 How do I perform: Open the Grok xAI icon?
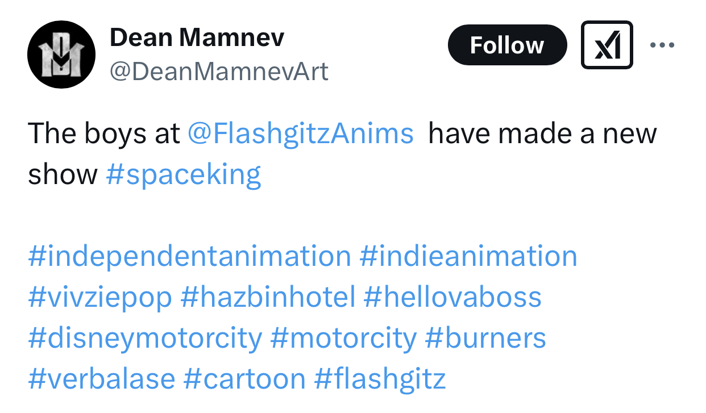(x=607, y=45)
